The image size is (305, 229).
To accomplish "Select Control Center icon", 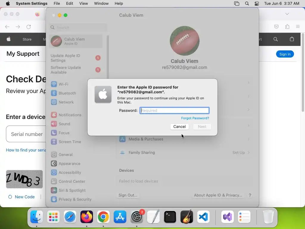I will coord(54,182).
